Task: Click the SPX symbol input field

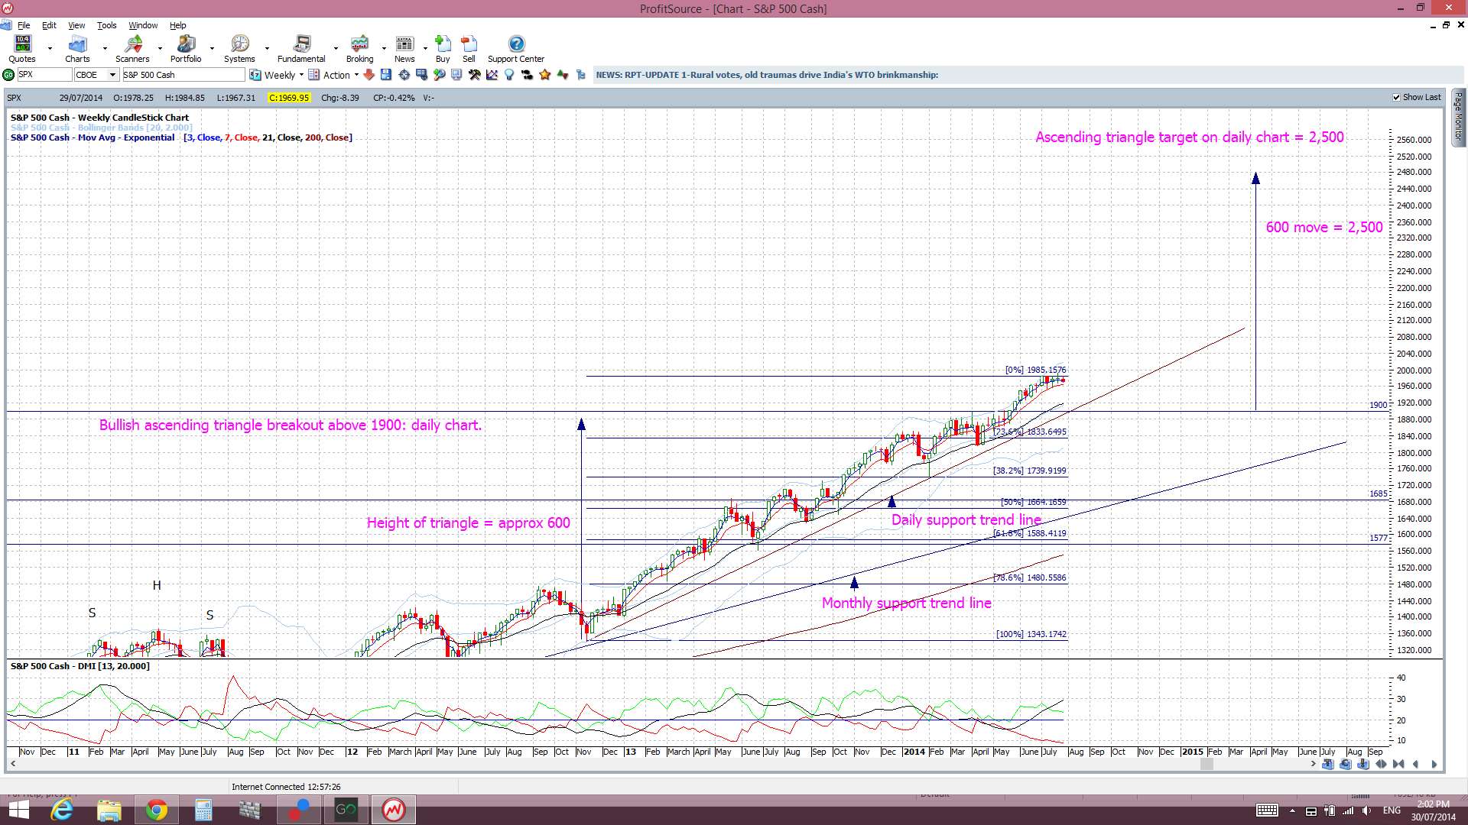Action: [x=44, y=75]
